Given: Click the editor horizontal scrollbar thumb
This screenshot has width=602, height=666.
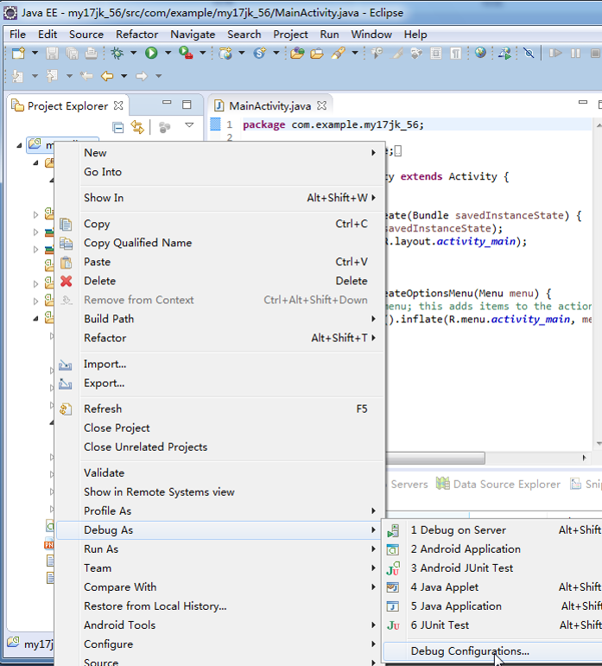Looking at the screenshot, I should tap(435, 458).
